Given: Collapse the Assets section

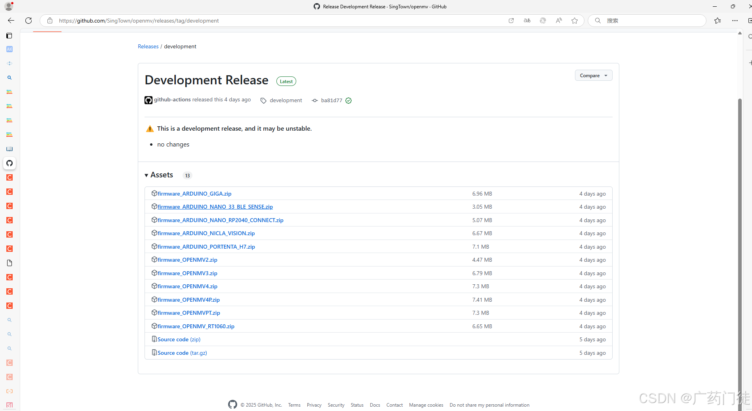Looking at the screenshot, I should tap(147, 175).
